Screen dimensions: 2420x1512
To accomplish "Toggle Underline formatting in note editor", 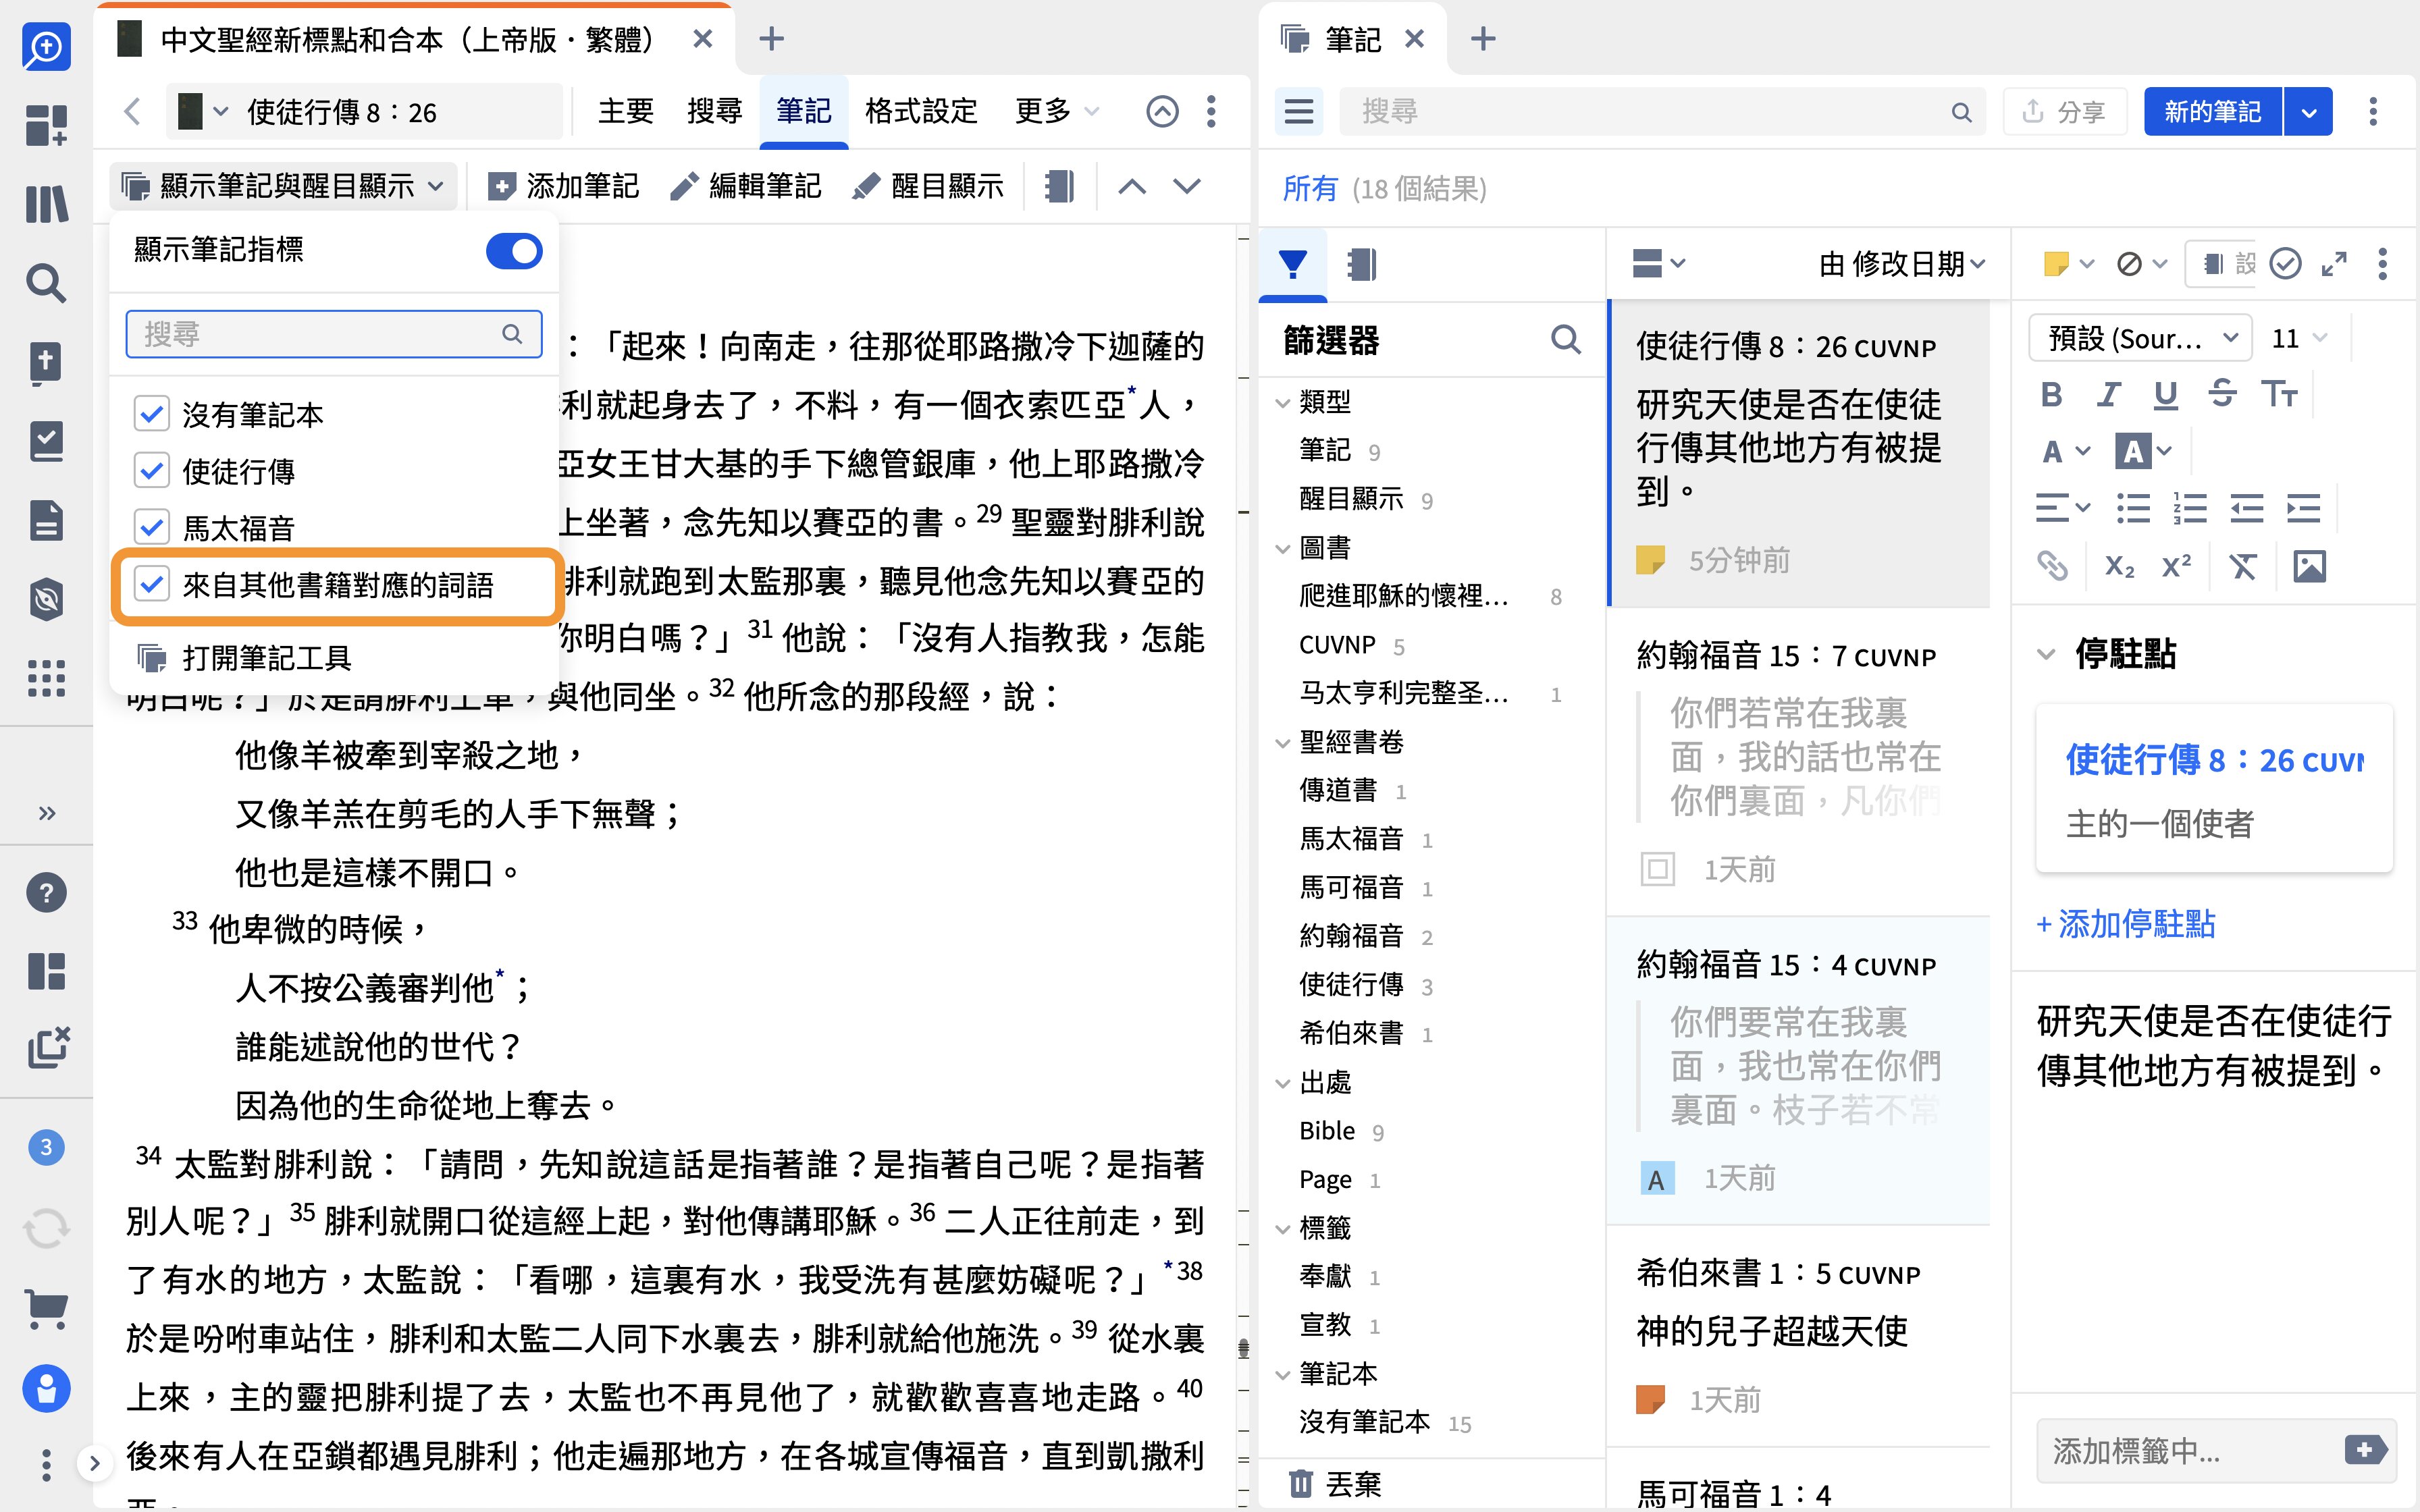I will tap(2165, 394).
